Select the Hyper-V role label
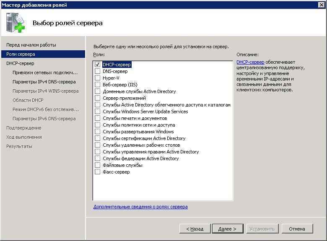This screenshot has width=327, height=241. tap(111, 78)
